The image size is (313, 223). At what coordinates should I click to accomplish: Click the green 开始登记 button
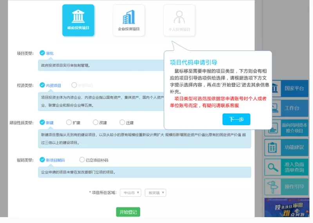pos(128,212)
